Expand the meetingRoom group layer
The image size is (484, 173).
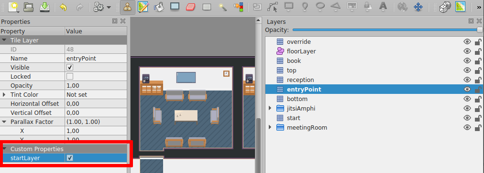(270, 127)
